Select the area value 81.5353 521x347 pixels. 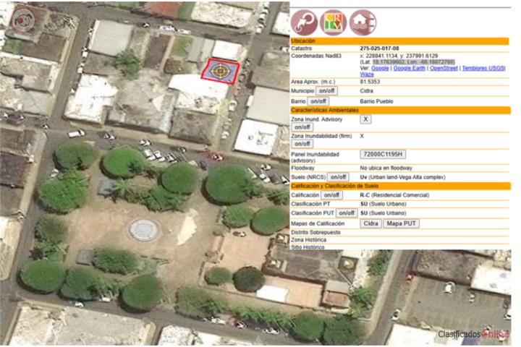(370, 82)
